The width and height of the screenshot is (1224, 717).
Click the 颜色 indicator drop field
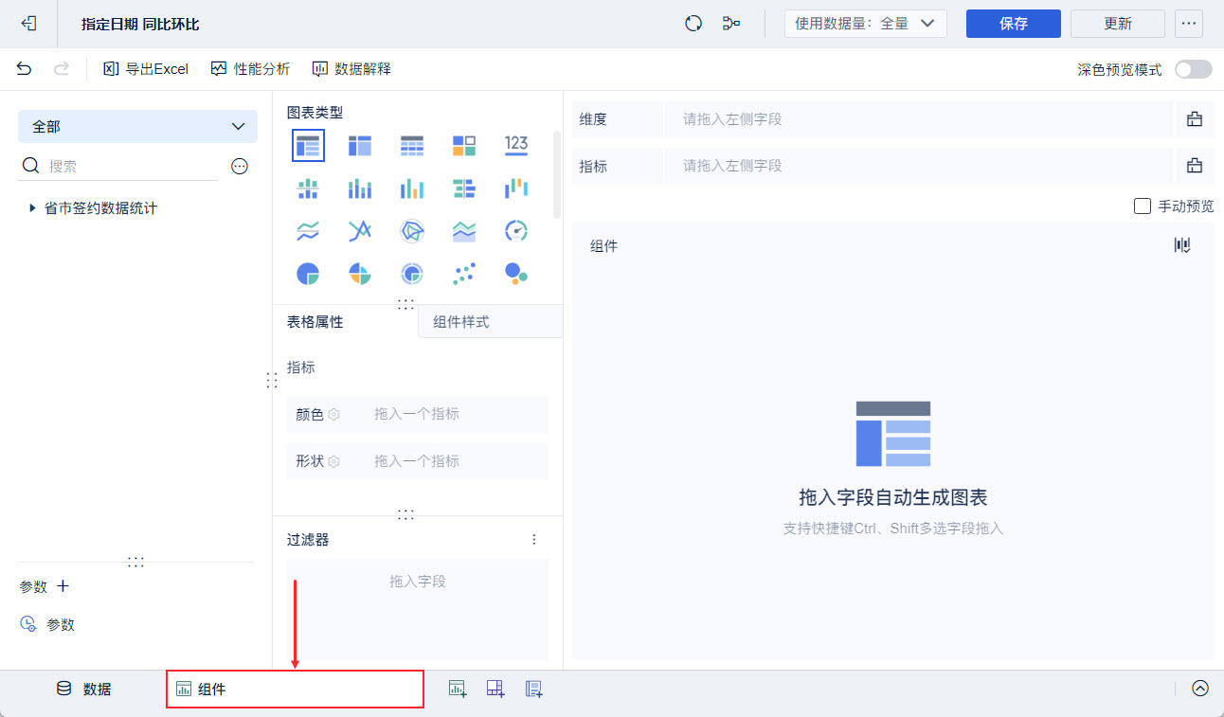click(x=457, y=414)
